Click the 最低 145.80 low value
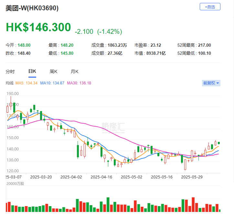The width and height of the screenshot is (234, 219). pyautogui.click(x=61, y=53)
